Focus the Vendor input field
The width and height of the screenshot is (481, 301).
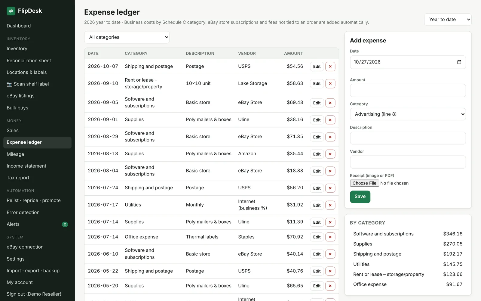pos(408,162)
